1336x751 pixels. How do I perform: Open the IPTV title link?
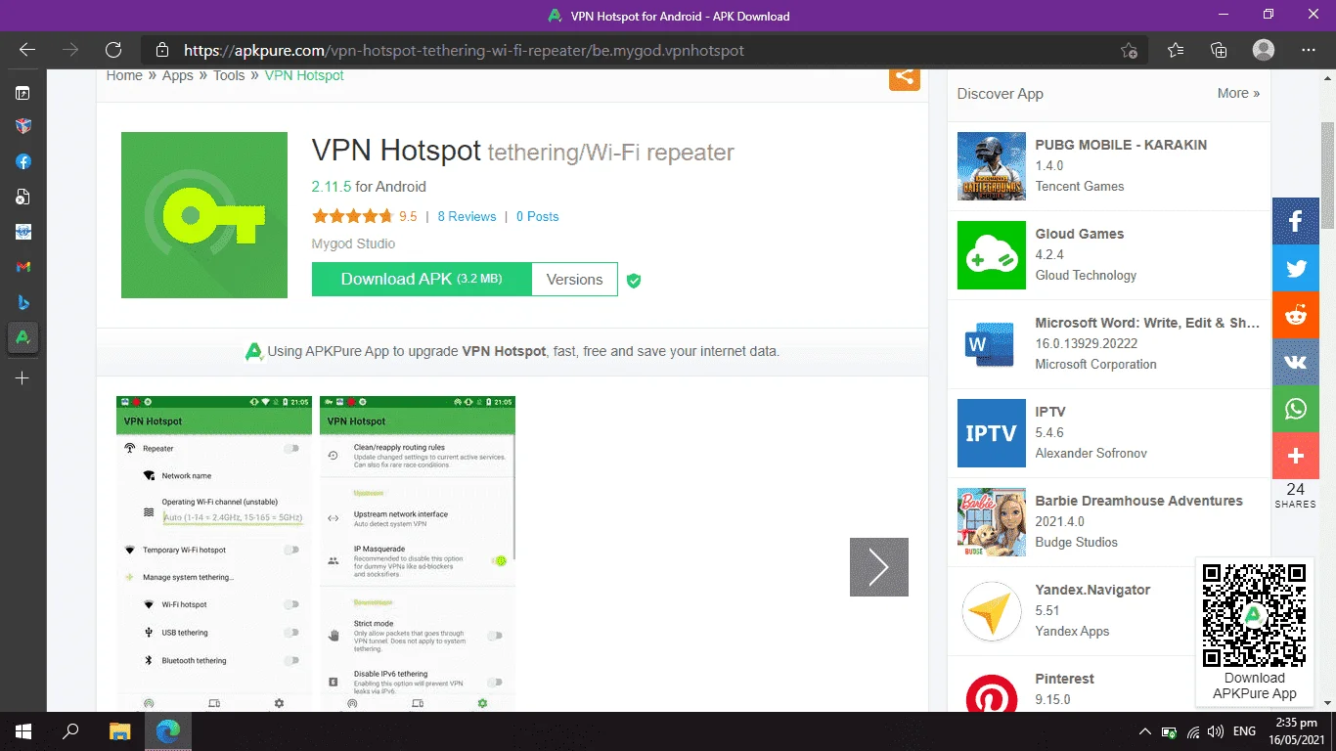pos(1050,412)
